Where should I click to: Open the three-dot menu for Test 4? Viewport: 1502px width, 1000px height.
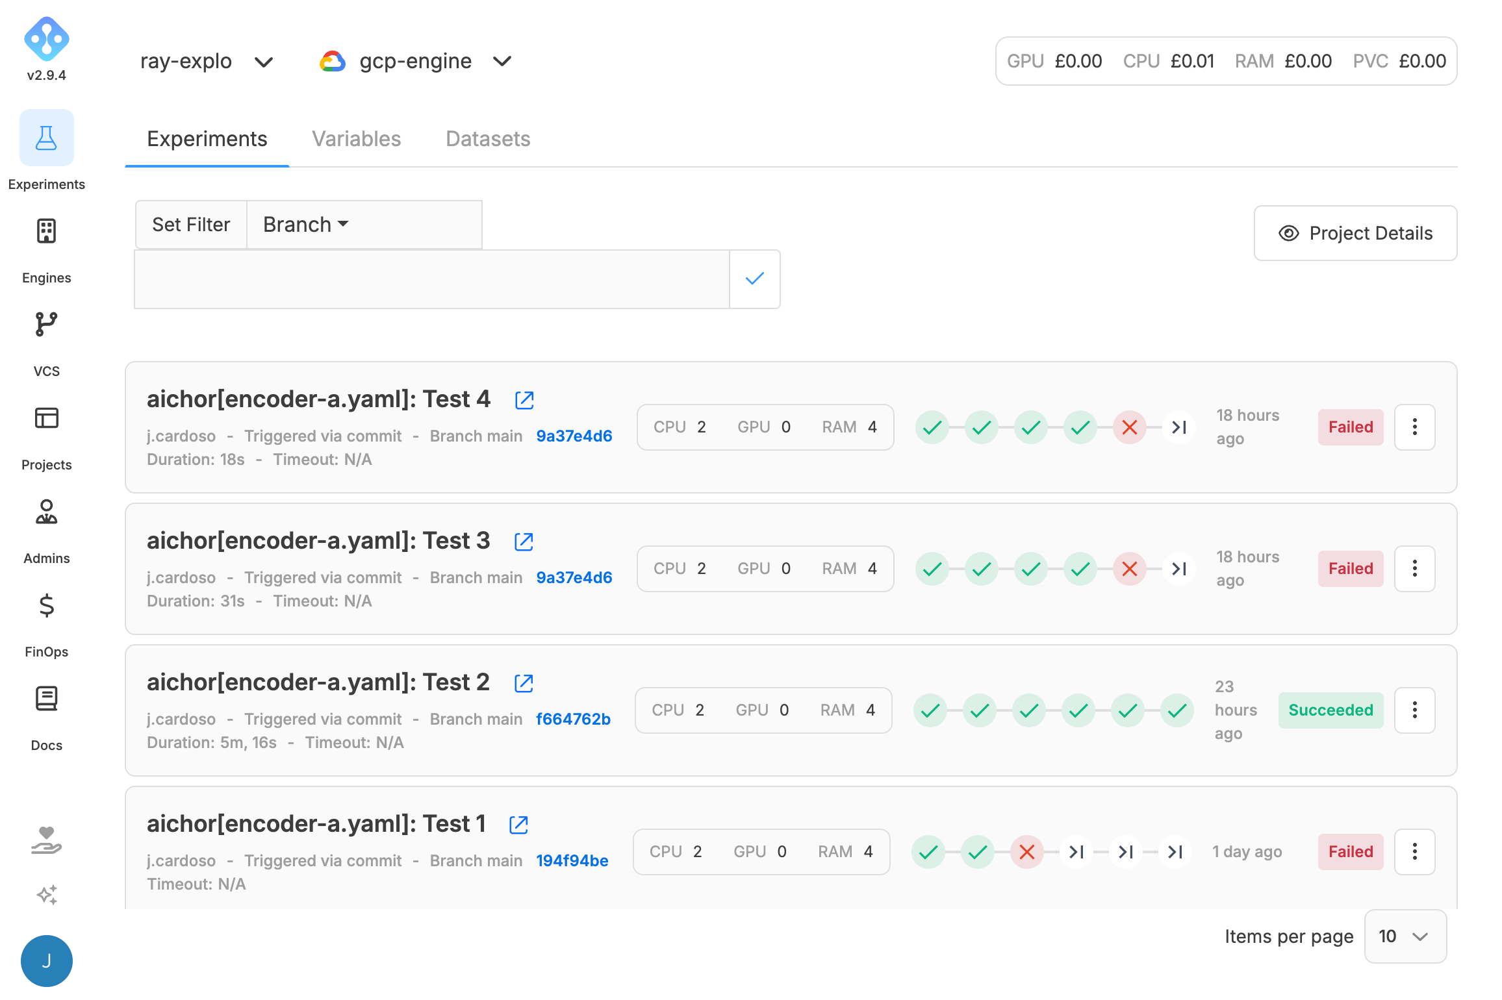coord(1414,427)
